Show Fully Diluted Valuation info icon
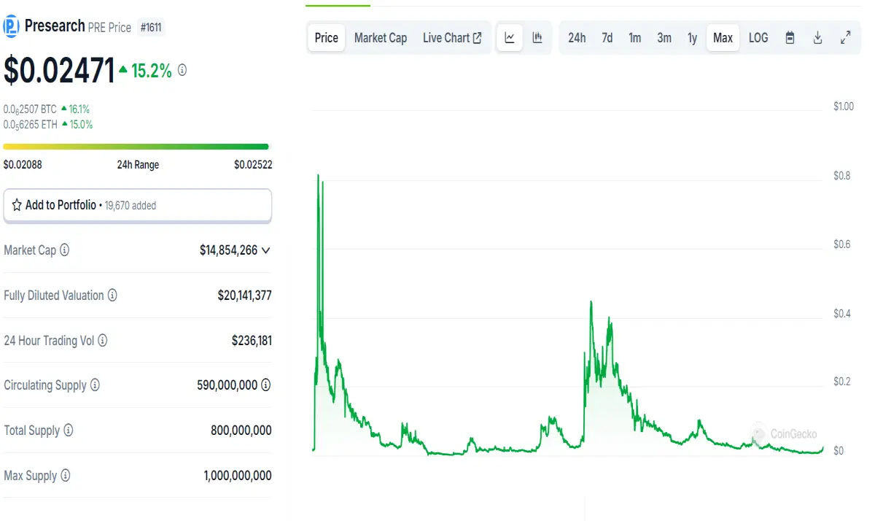 click(x=112, y=296)
